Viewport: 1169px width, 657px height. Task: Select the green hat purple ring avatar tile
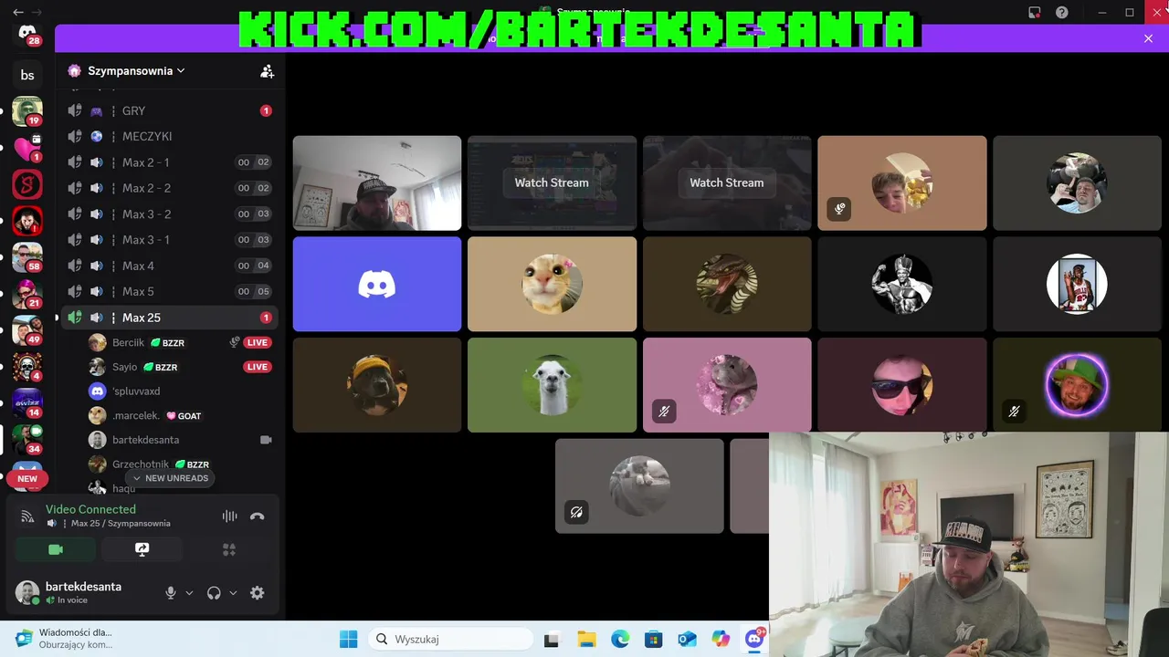click(x=1077, y=385)
